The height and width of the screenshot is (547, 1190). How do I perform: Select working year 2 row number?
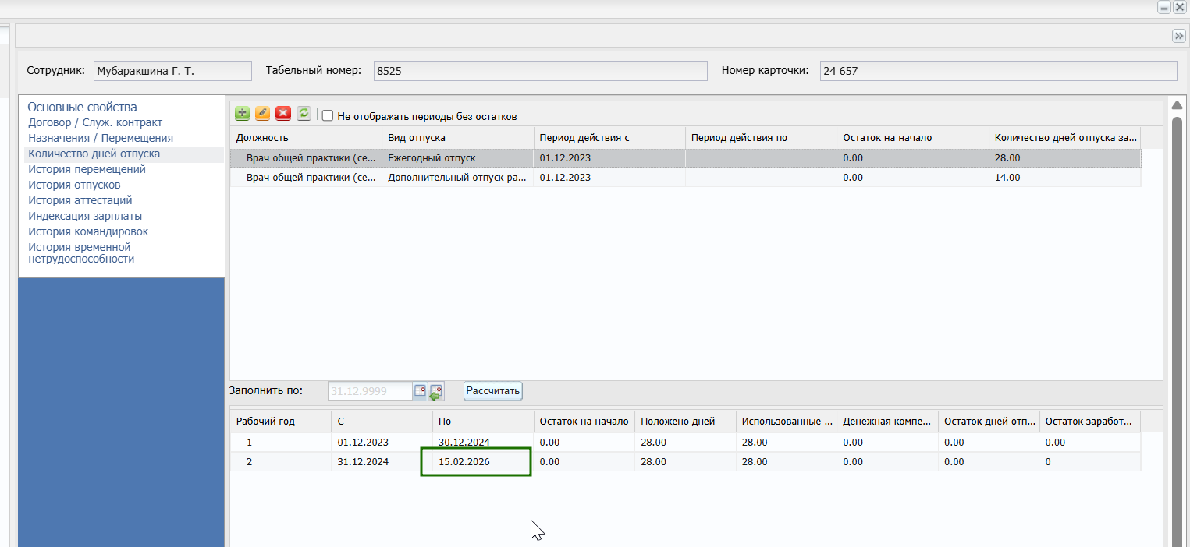click(x=280, y=461)
